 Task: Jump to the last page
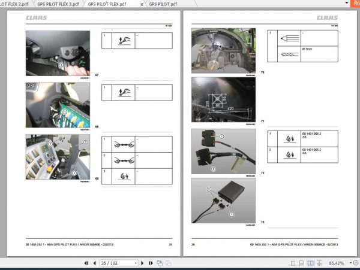pos(151,263)
